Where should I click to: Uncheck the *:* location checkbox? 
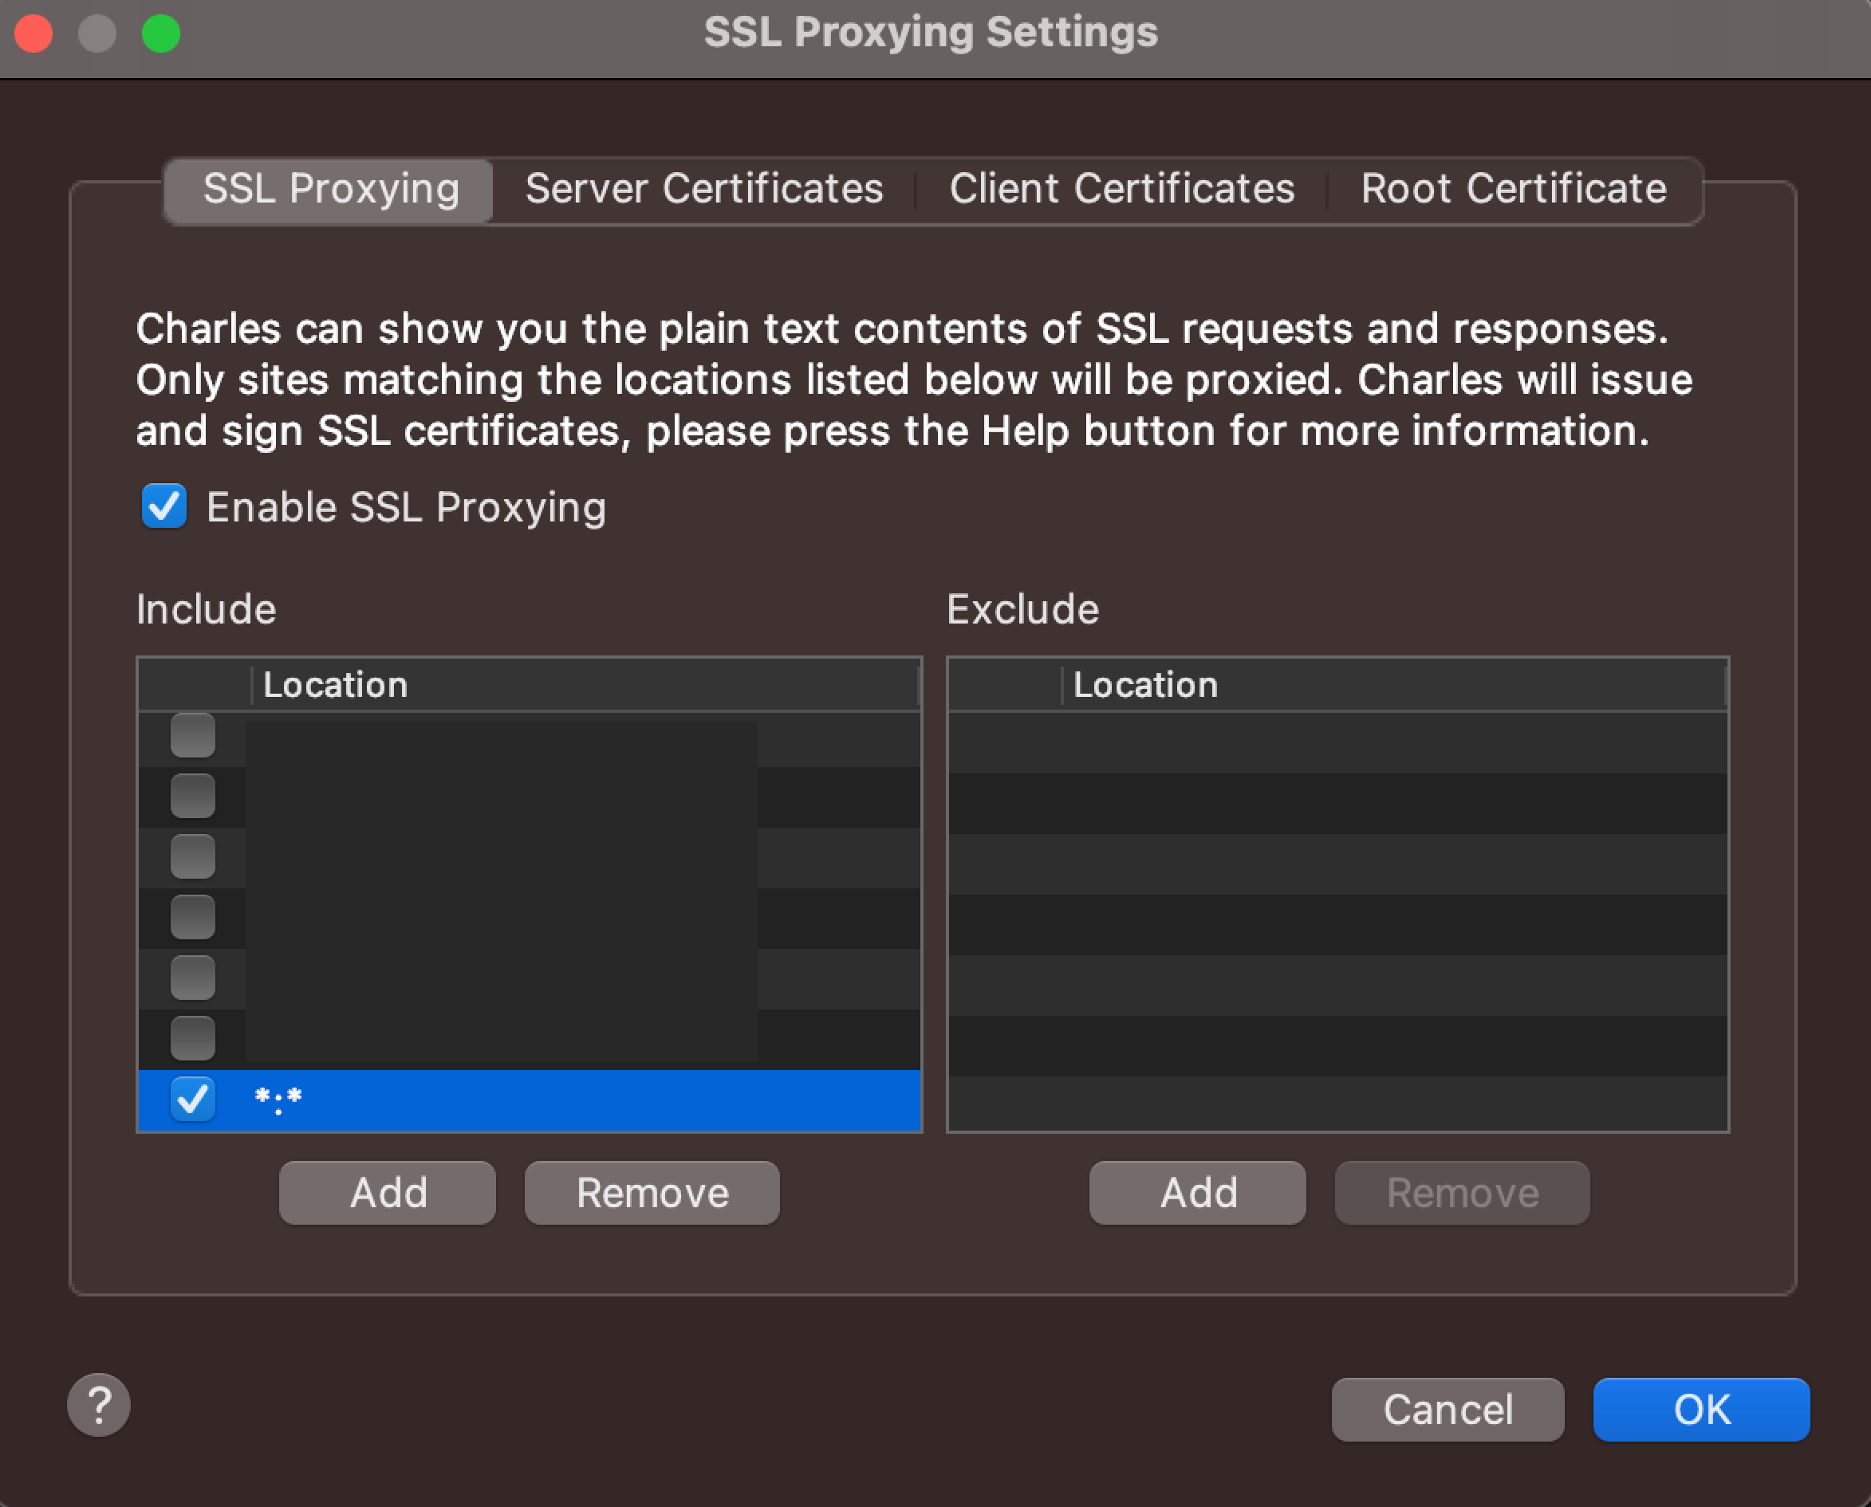pyautogui.click(x=192, y=1099)
